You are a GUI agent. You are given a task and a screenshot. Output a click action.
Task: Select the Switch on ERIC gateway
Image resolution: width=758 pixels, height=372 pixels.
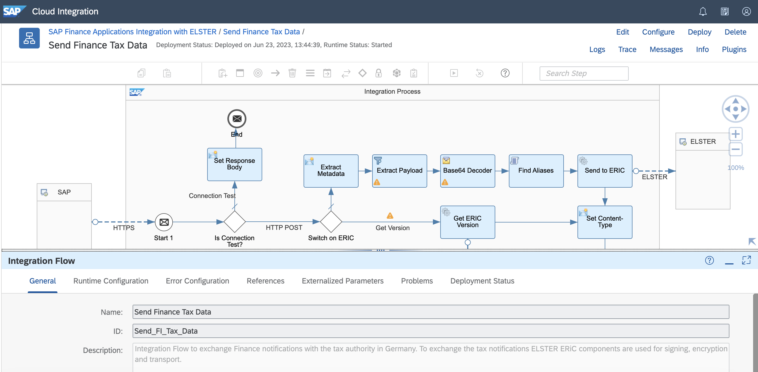[331, 222]
